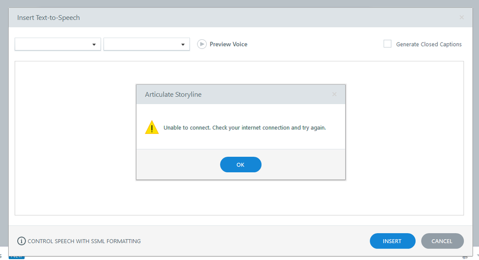This screenshot has height=260, width=479.
Task: Click the Preview Voice play icon
Action: (x=202, y=44)
